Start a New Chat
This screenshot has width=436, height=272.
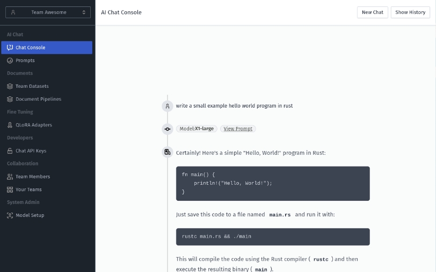tap(372, 12)
